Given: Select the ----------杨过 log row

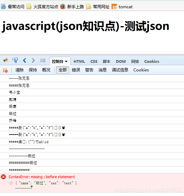Looking at the screenshot, I should point(92,155).
